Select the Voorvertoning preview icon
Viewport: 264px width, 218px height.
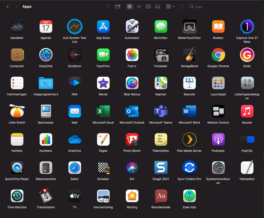[103, 196]
